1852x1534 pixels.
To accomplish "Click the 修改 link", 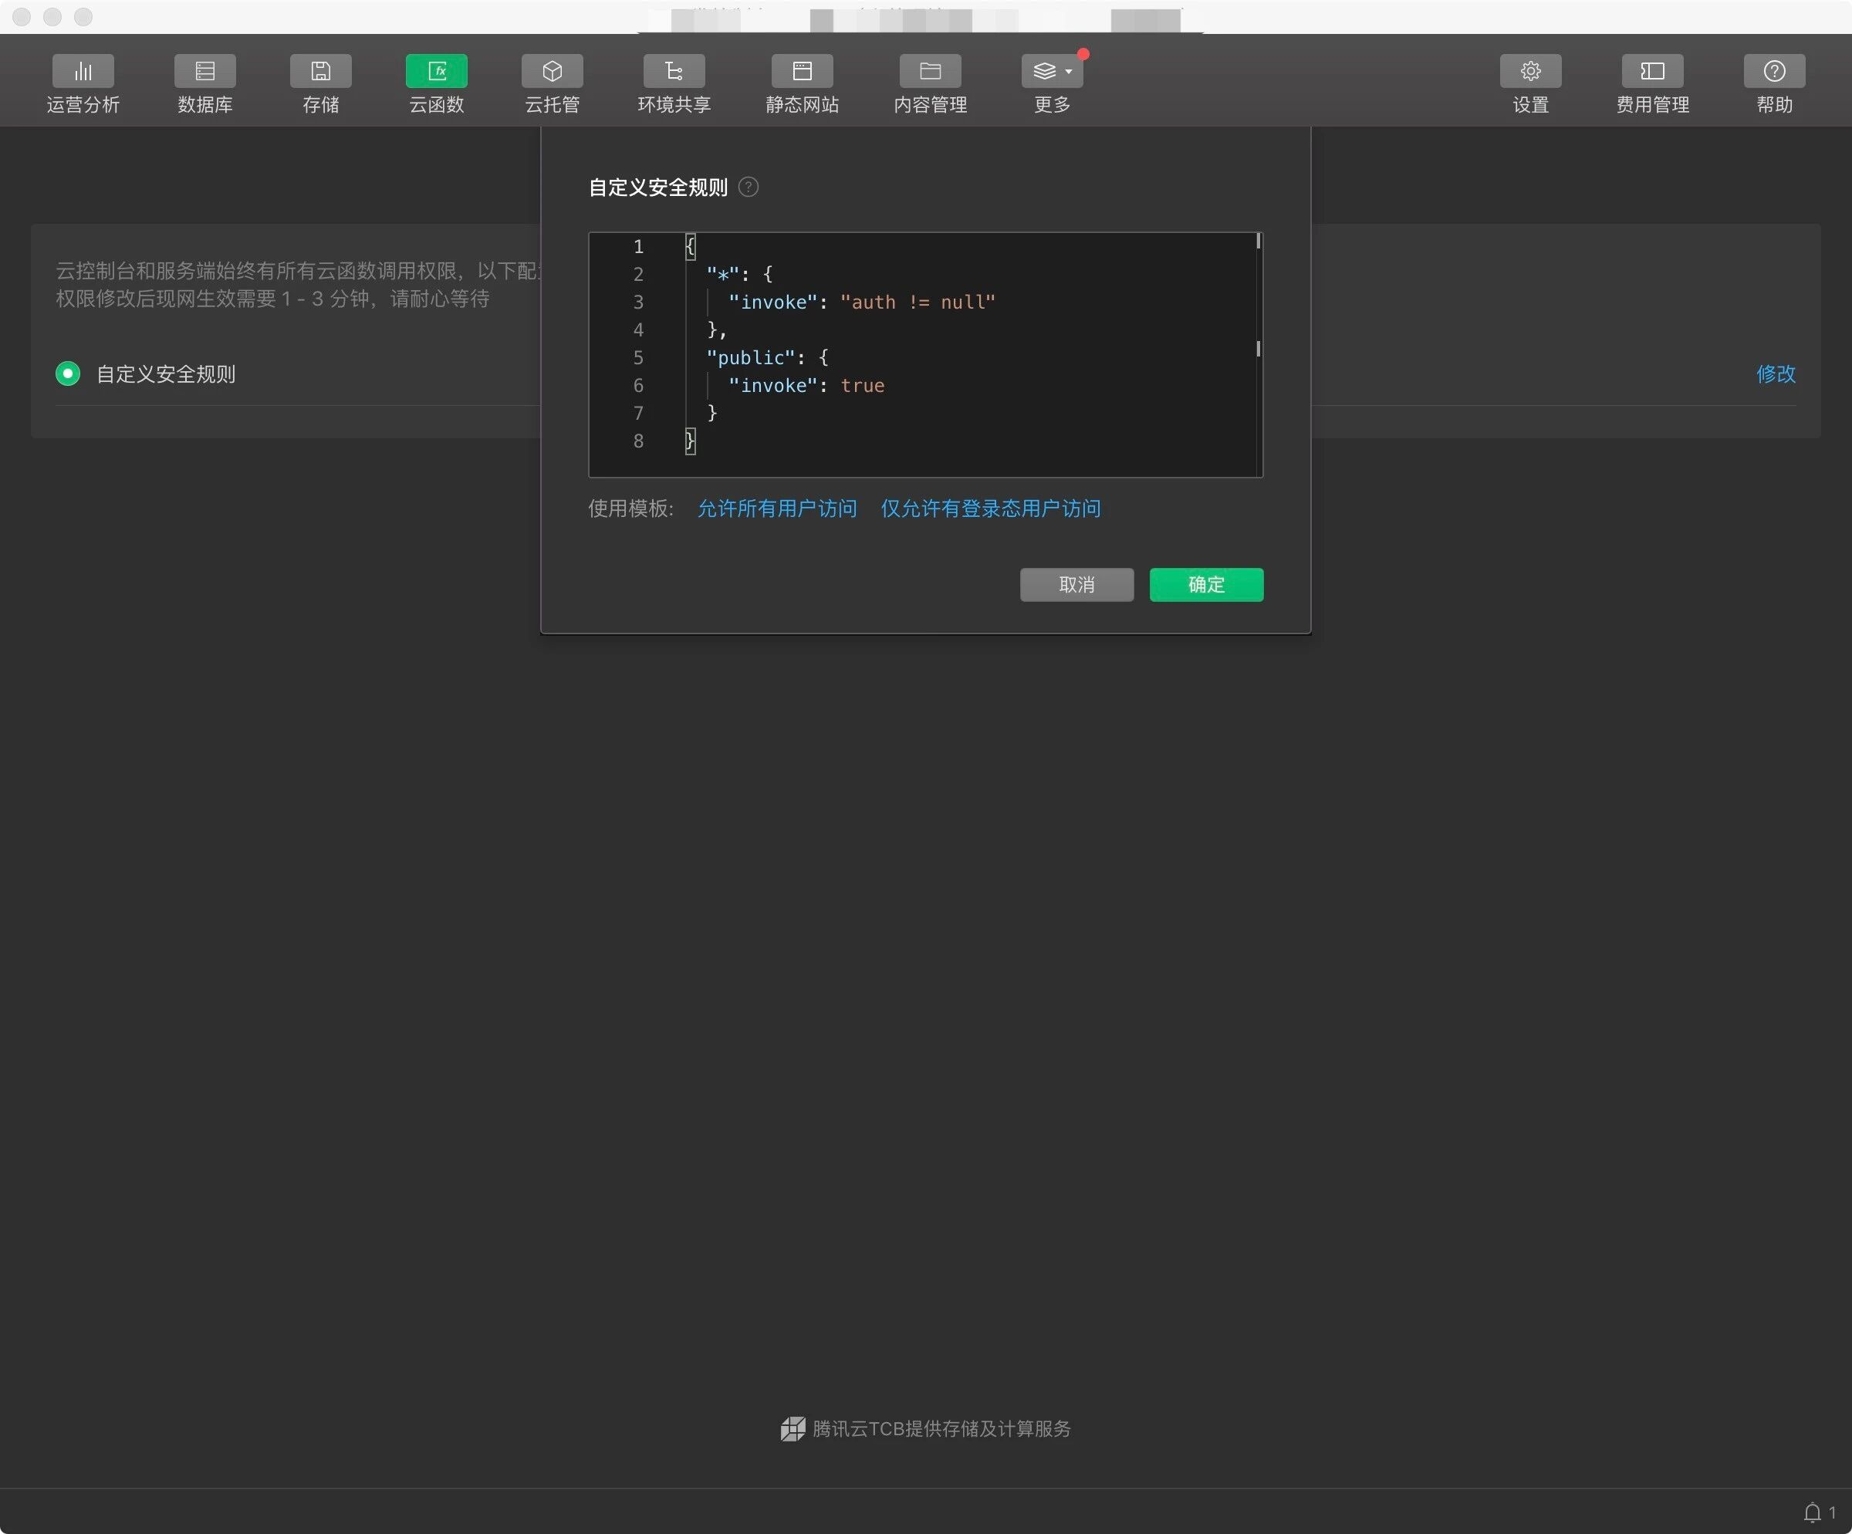I will click(x=1776, y=373).
